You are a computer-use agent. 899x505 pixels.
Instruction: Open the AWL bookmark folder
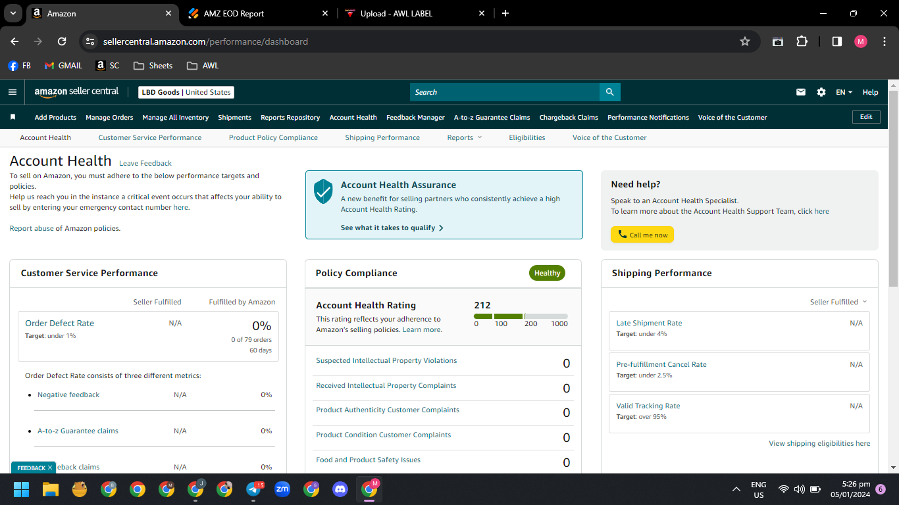coord(203,66)
